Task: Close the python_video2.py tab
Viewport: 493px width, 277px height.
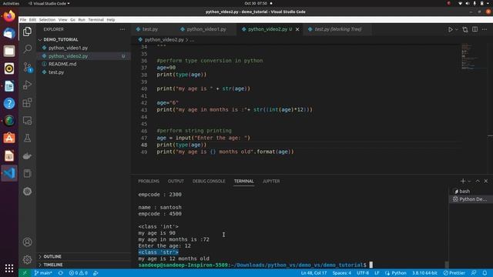Action: click(297, 29)
